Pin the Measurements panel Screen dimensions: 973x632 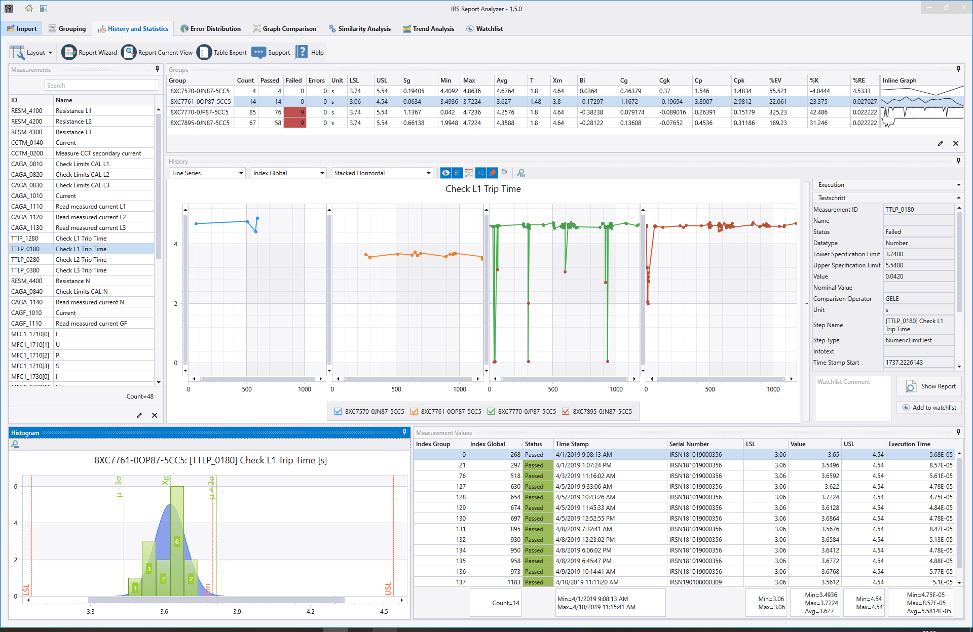157,69
